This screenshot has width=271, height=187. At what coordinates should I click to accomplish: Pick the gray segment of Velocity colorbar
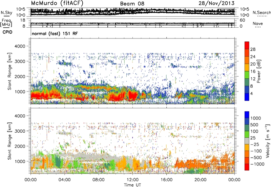point(247,141)
